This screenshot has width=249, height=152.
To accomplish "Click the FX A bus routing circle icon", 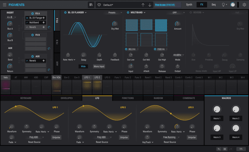I will click(49, 27).
